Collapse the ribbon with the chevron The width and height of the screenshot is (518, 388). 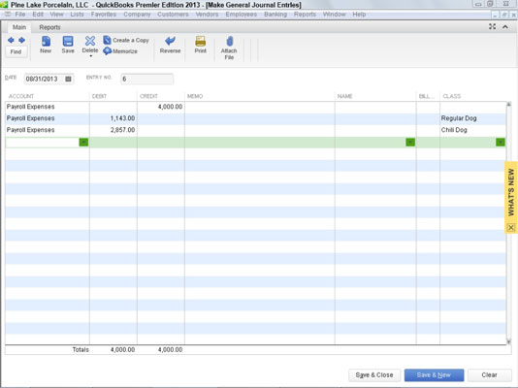click(x=505, y=27)
